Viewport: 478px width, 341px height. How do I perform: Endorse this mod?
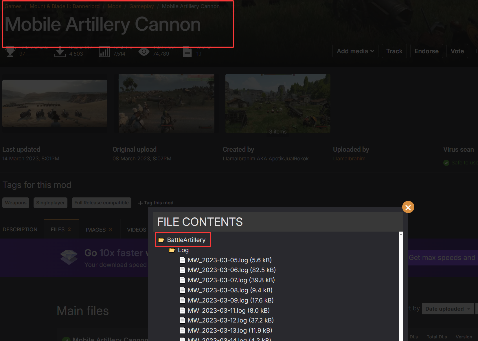pyautogui.click(x=426, y=51)
